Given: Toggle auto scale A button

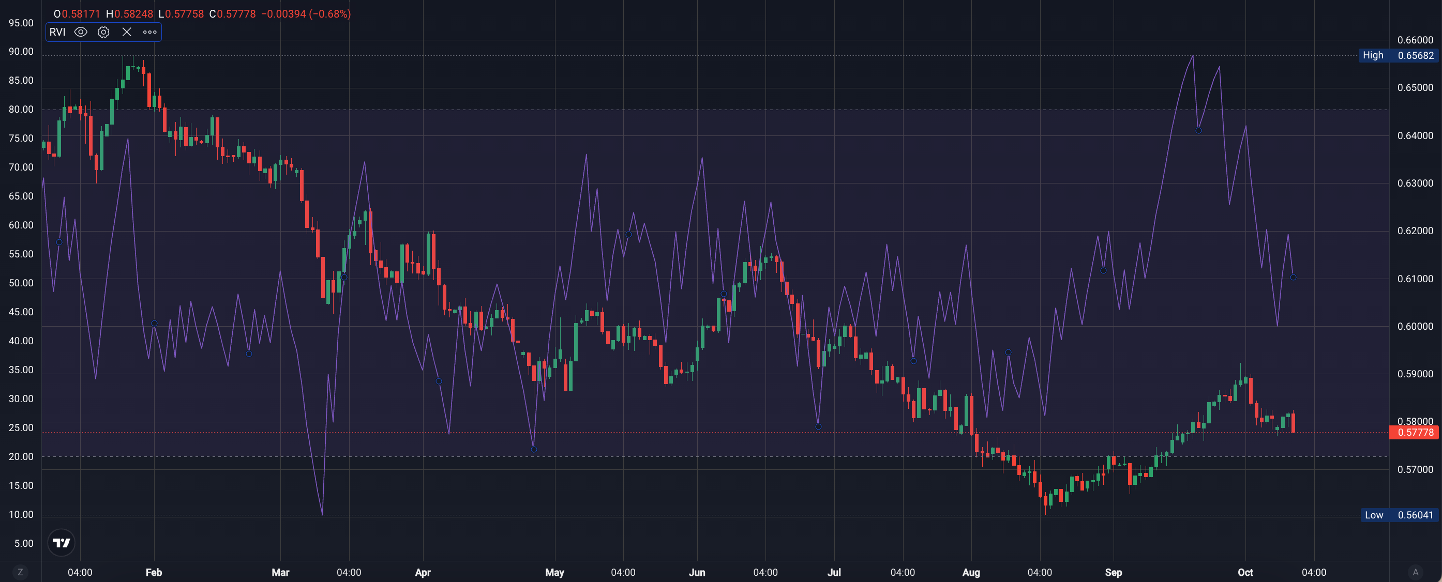Looking at the screenshot, I should point(1415,572).
